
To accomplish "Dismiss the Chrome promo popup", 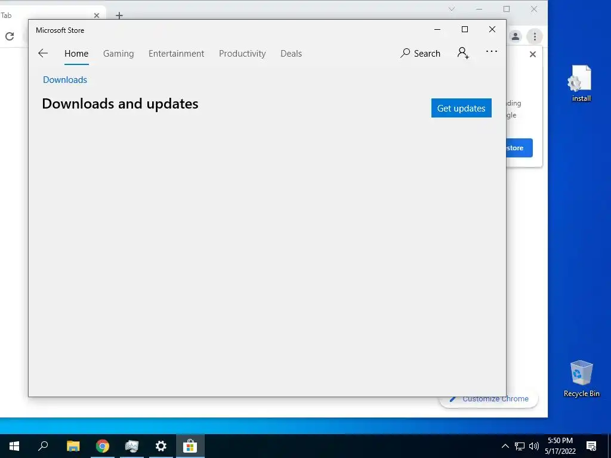I will click(x=533, y=54).
